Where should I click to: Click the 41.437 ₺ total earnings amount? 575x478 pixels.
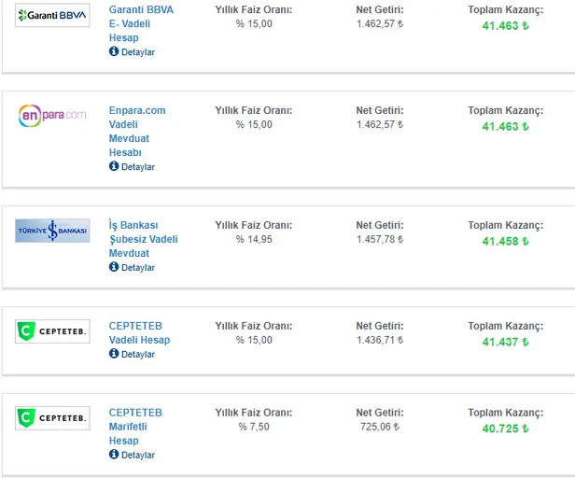point(505,342)
